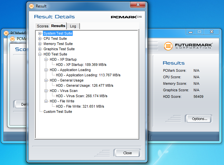Click the Close button in Result dialog
Viewport: 224px width, 165px height.
(x=127, y=153)
